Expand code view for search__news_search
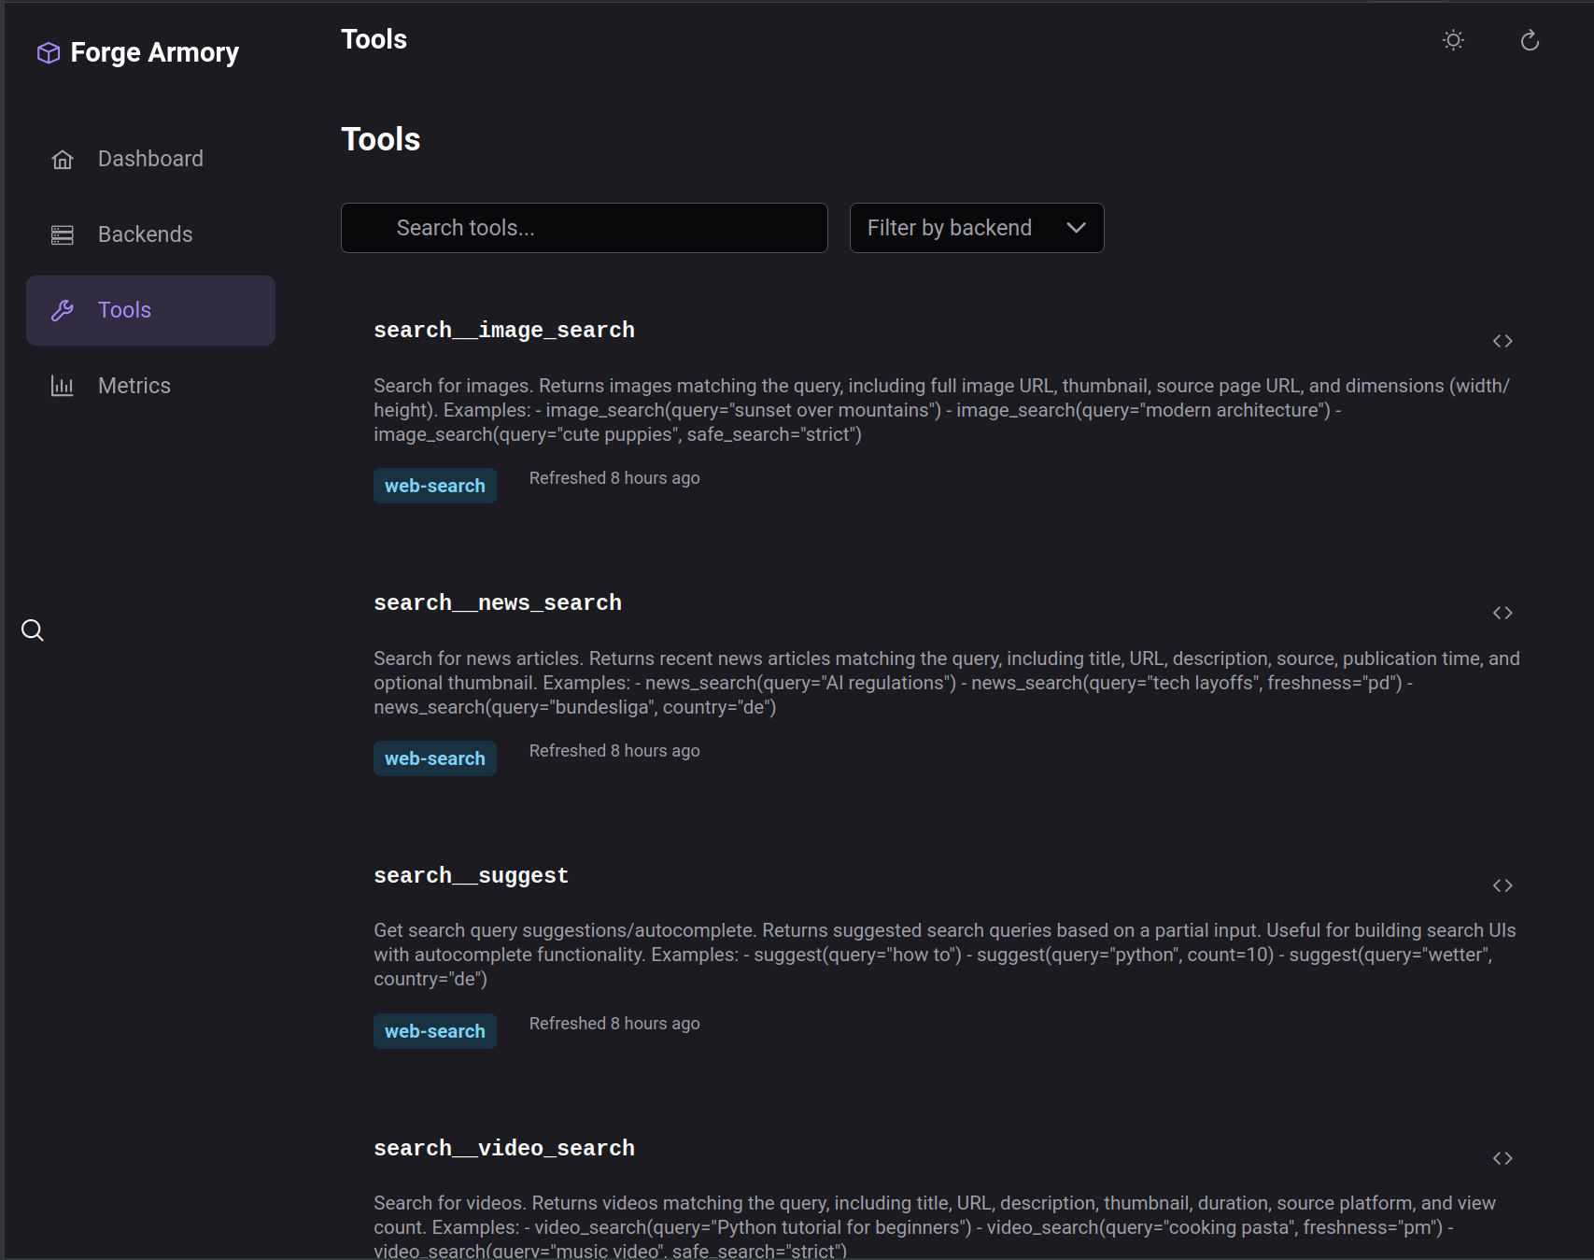The height and width of the screenshot is (1260, 1594). [1502, 613]
